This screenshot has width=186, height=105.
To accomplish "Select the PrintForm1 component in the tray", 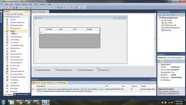I will tap(103, 70).
